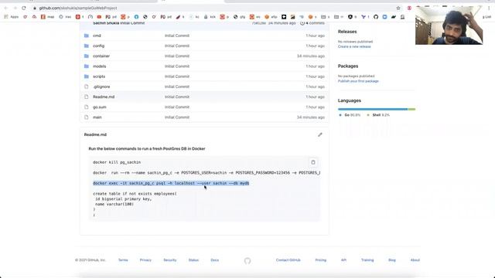Open the models folder icon

click(87, 66)
